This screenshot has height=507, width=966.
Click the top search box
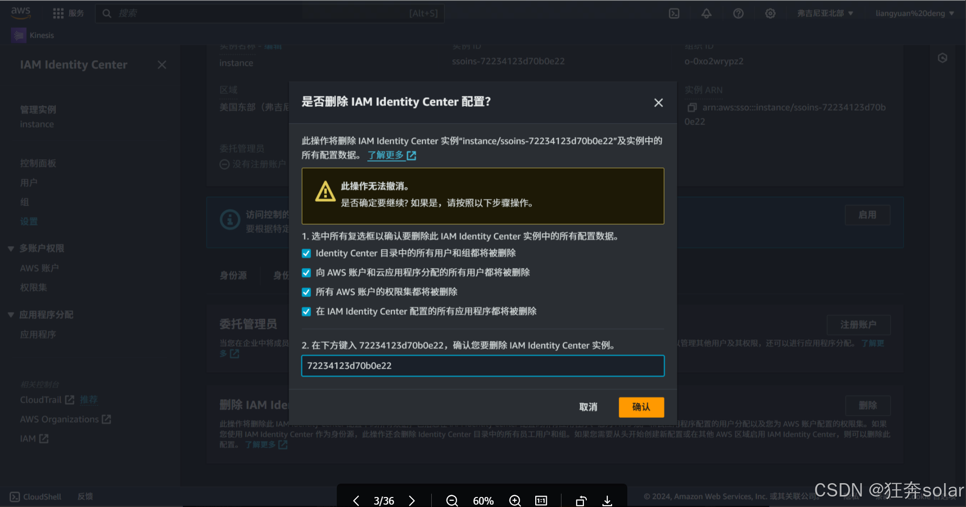pos(270,13)
